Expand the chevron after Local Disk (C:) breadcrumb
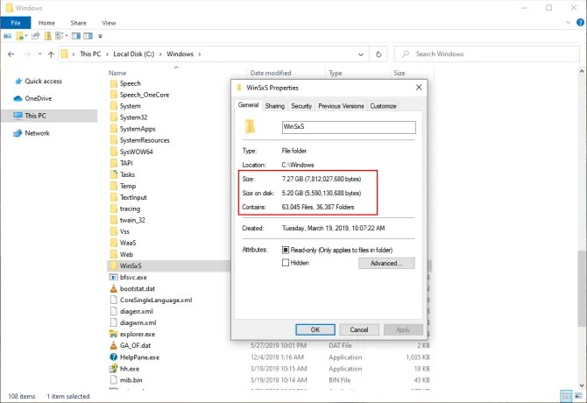The height and width of the screenshot is (403, 587). tap(160, 54)
